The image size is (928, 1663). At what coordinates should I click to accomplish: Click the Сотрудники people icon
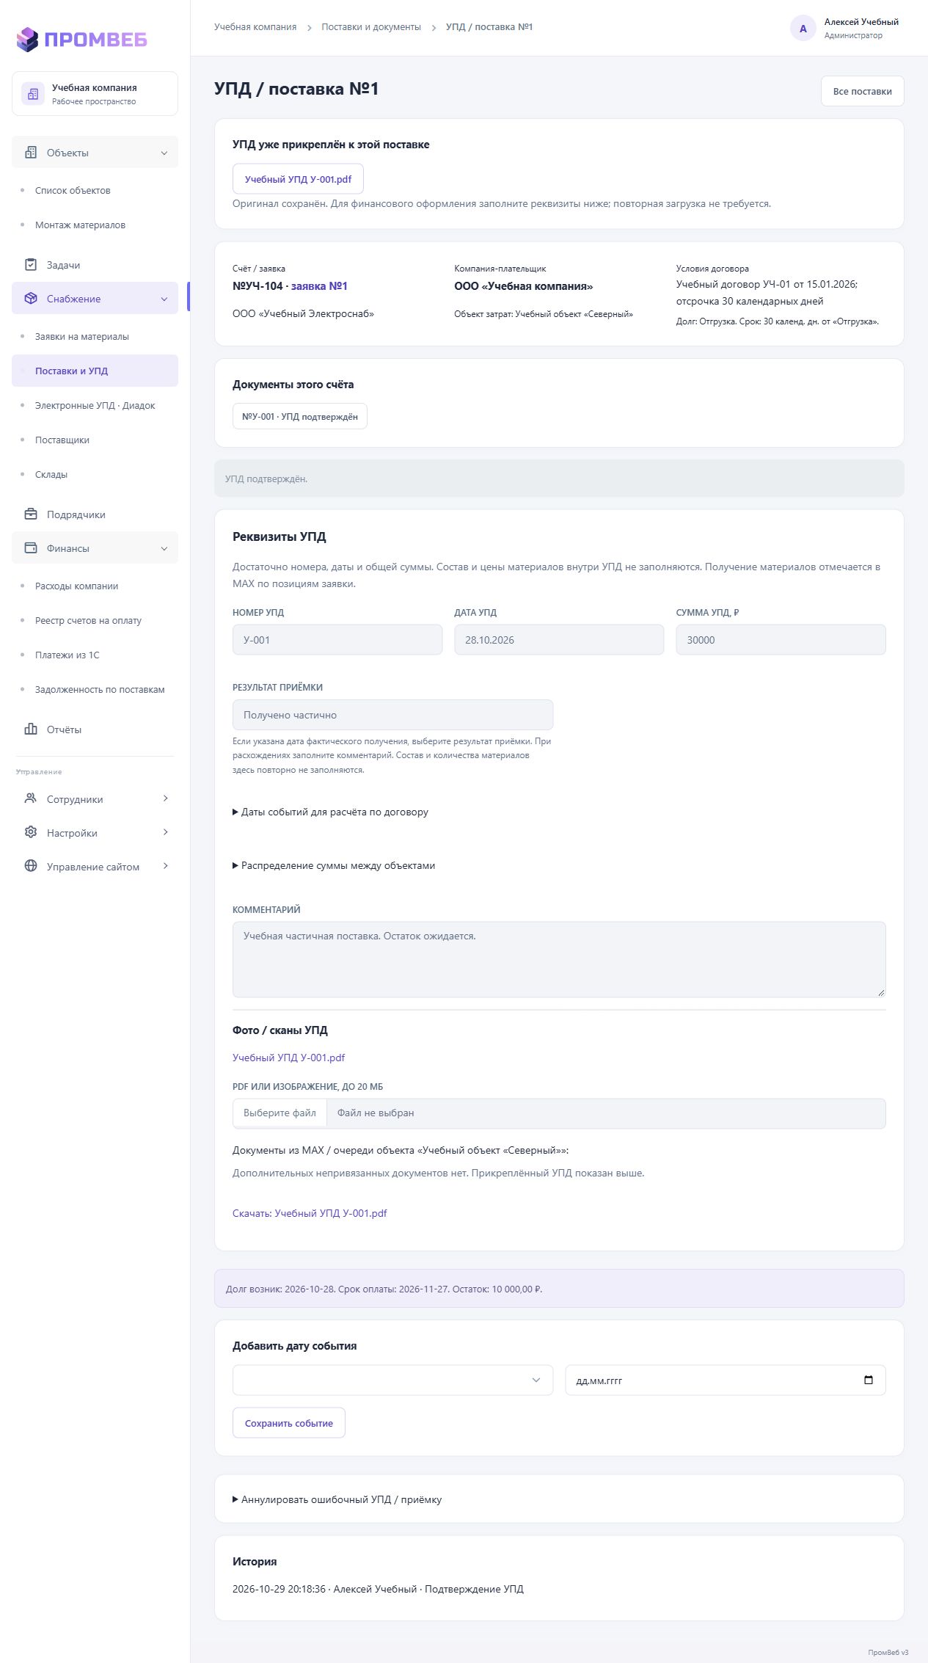click(31, 798)
